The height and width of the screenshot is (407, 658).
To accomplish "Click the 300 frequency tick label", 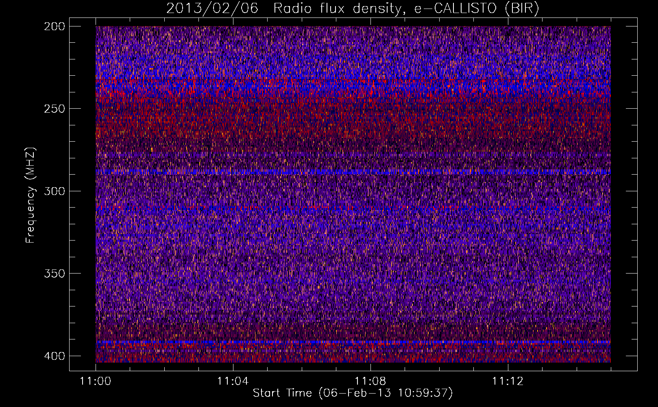I will pos(54,191).
